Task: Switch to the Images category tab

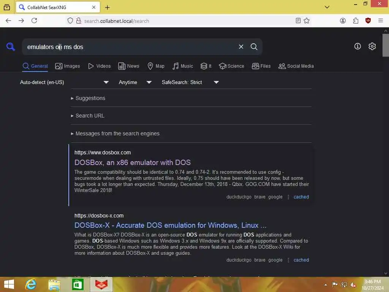Action: 68,66
